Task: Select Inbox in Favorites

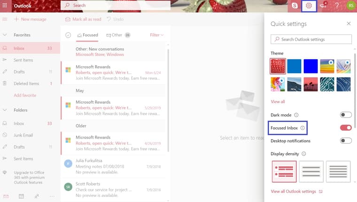Action: tap(30, 48)
